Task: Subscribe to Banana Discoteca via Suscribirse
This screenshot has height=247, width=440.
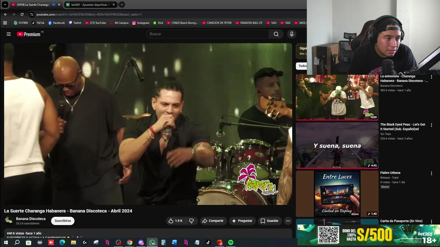Action: (63, 221)
